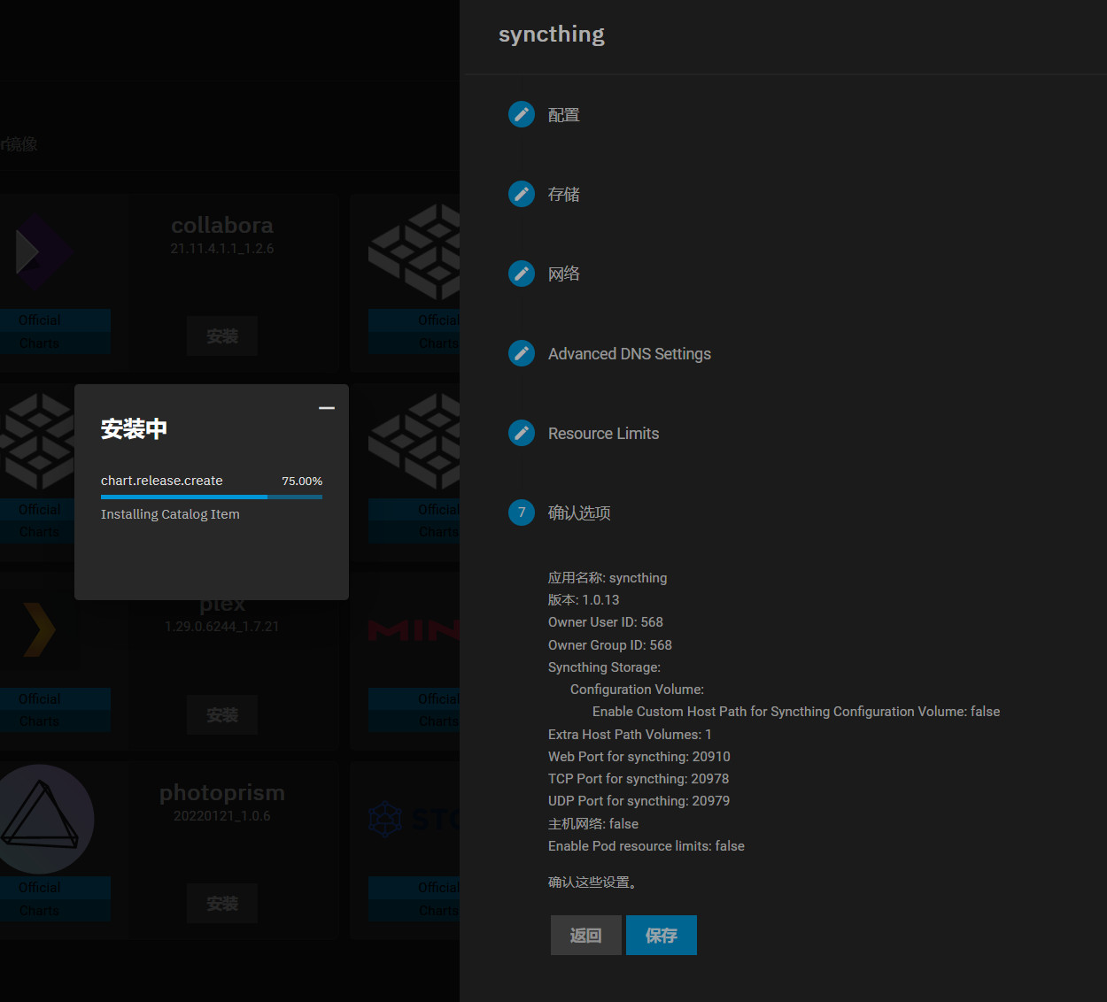Click Extra Host Path Volumes: 1 line
The height and width of the screenshot is (1002, 1107).
[x=630, y=735]
